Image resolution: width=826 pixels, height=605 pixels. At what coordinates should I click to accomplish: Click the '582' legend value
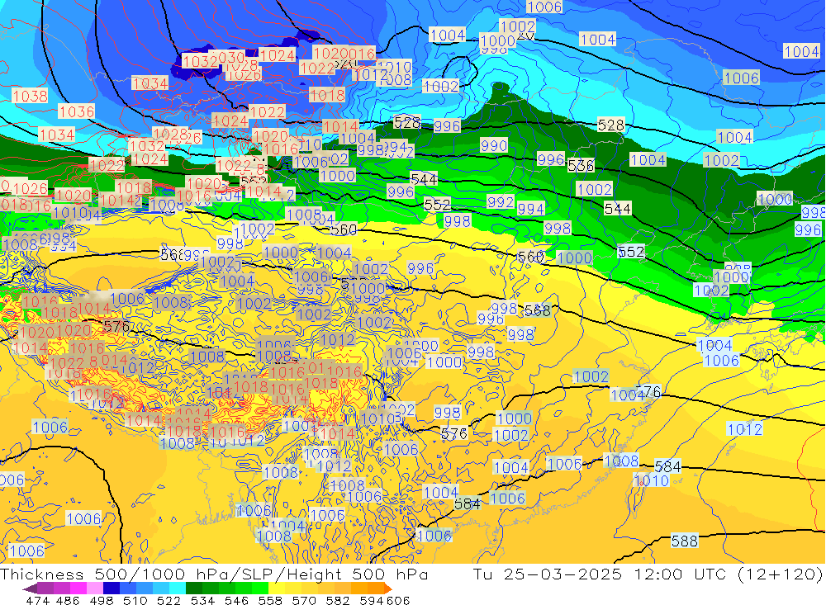338,600
